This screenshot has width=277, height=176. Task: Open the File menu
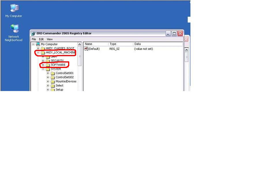(34, 39)
